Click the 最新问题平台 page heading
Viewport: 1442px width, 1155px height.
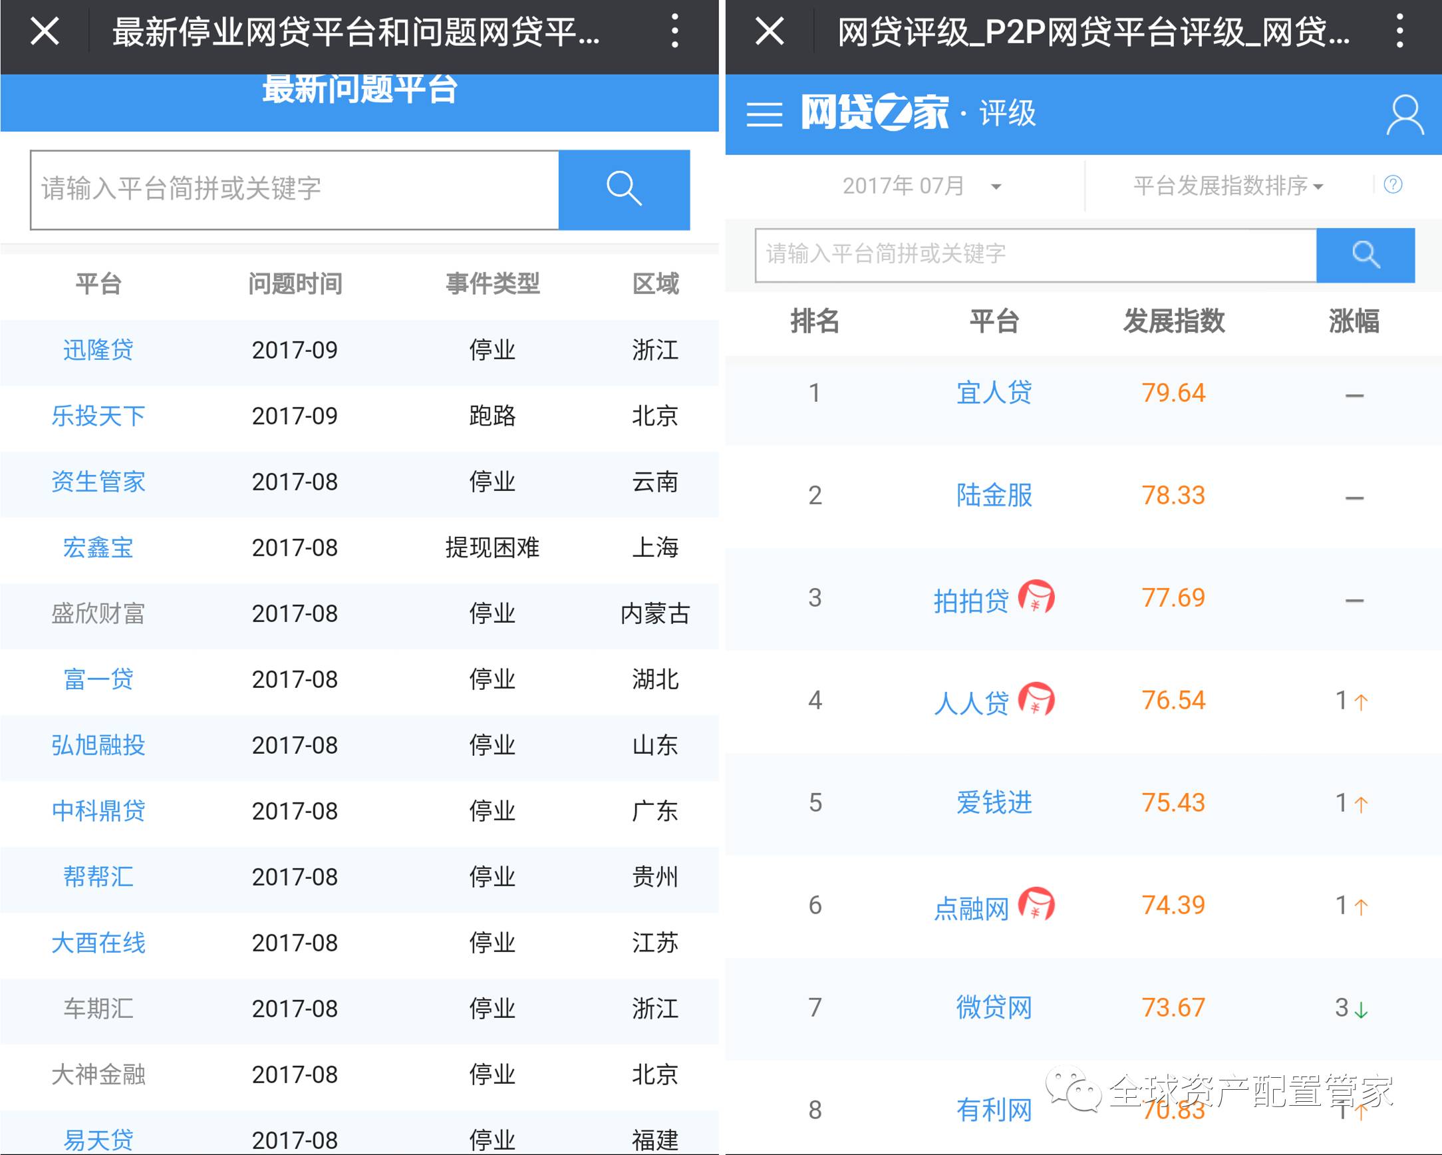click(359, 89)
